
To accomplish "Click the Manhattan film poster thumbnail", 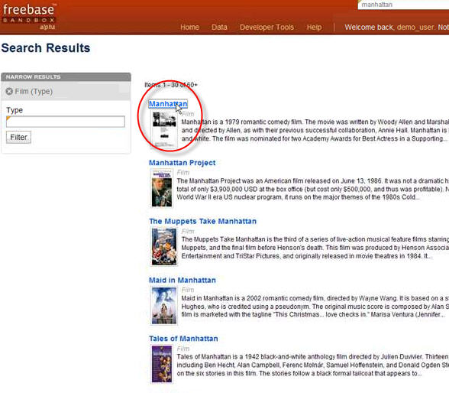I will [x=164, y=129].
